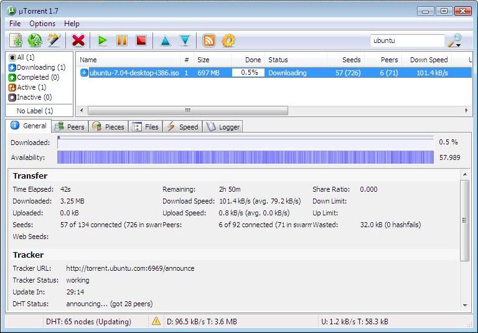Image resolution: width=478 pixels, height=333 pixels.
Task: Click the Wasted value 32.0 kB
Action: pyautogui.click(x=390, y=225)
